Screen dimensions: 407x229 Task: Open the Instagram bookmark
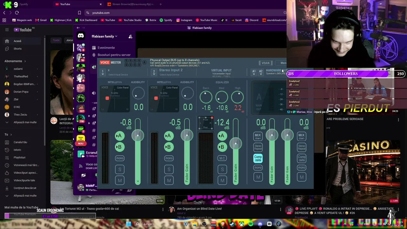coord(184,20)
